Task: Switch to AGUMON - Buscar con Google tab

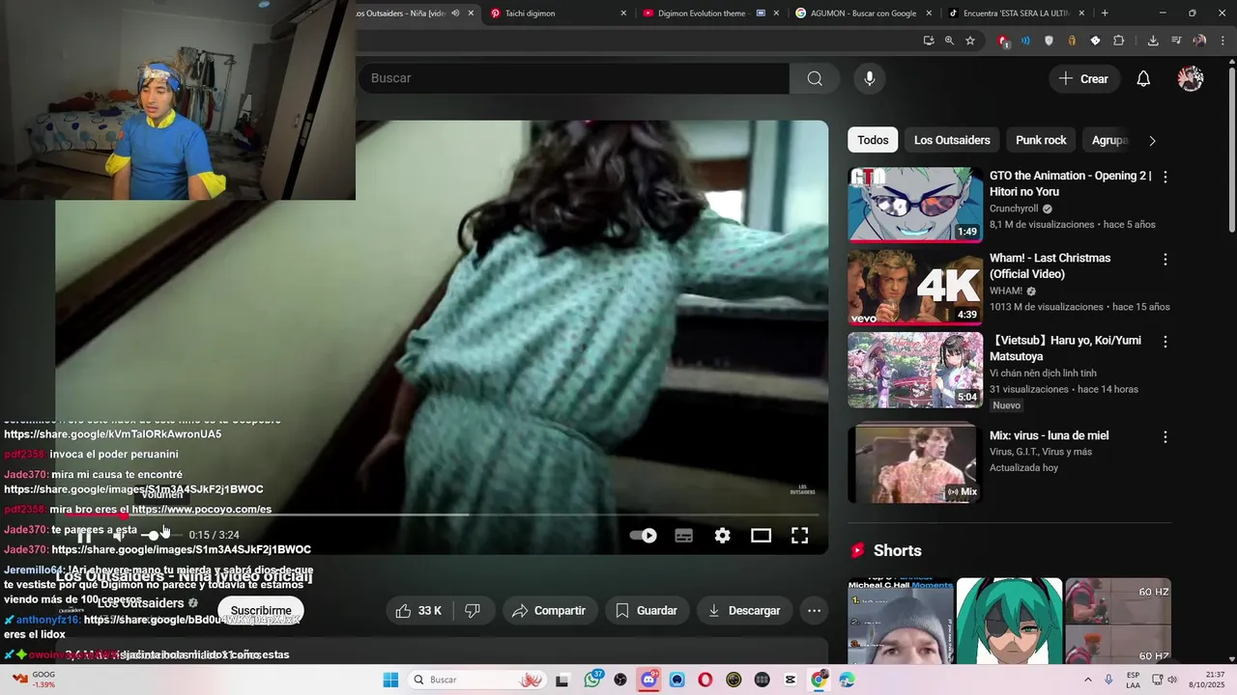Action: (x=860, y=14)
